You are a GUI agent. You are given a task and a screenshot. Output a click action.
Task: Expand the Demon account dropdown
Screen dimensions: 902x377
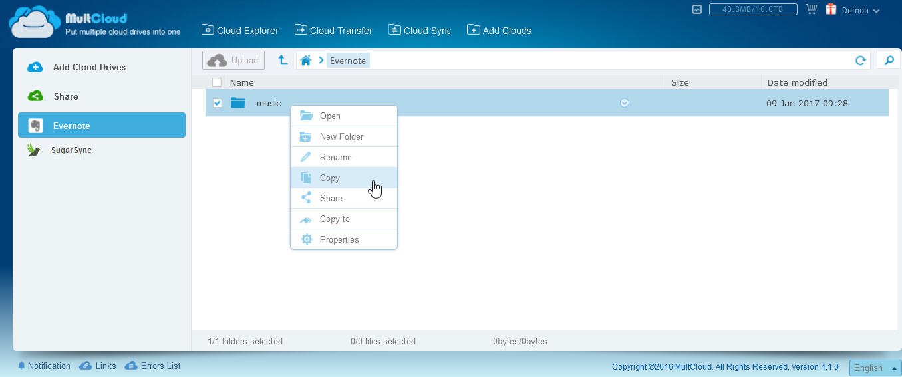point(861,10)
